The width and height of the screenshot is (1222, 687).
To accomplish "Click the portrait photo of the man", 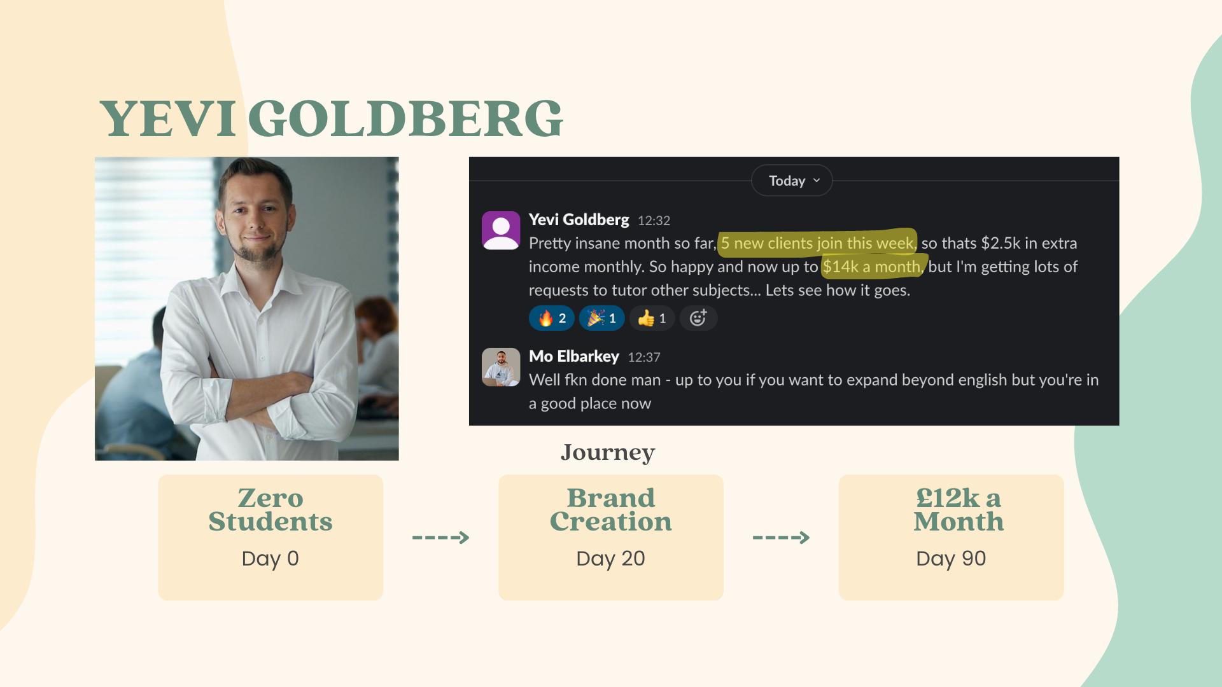I will [x=247, y=309].
